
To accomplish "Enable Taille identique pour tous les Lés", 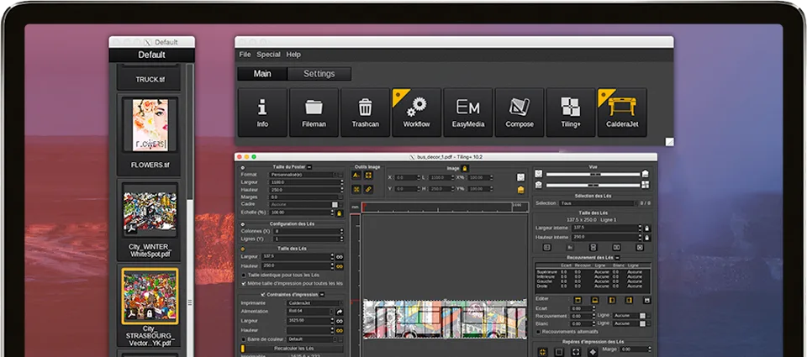I will [244, 276].
